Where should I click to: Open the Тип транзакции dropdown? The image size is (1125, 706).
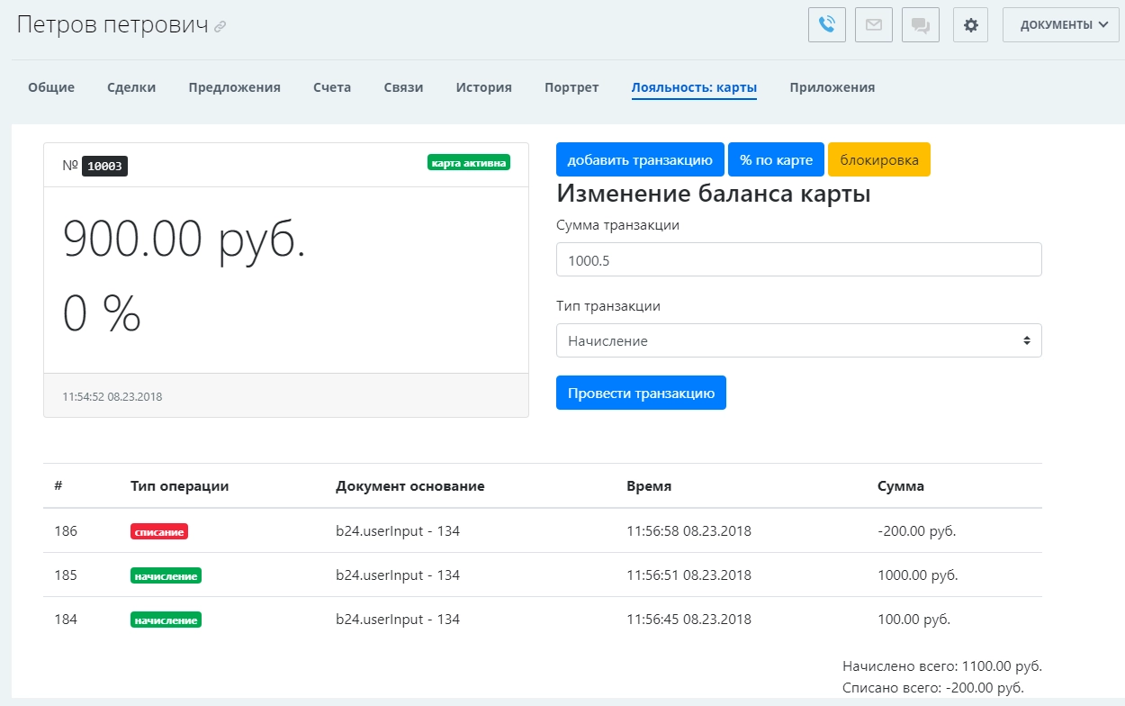799,340
